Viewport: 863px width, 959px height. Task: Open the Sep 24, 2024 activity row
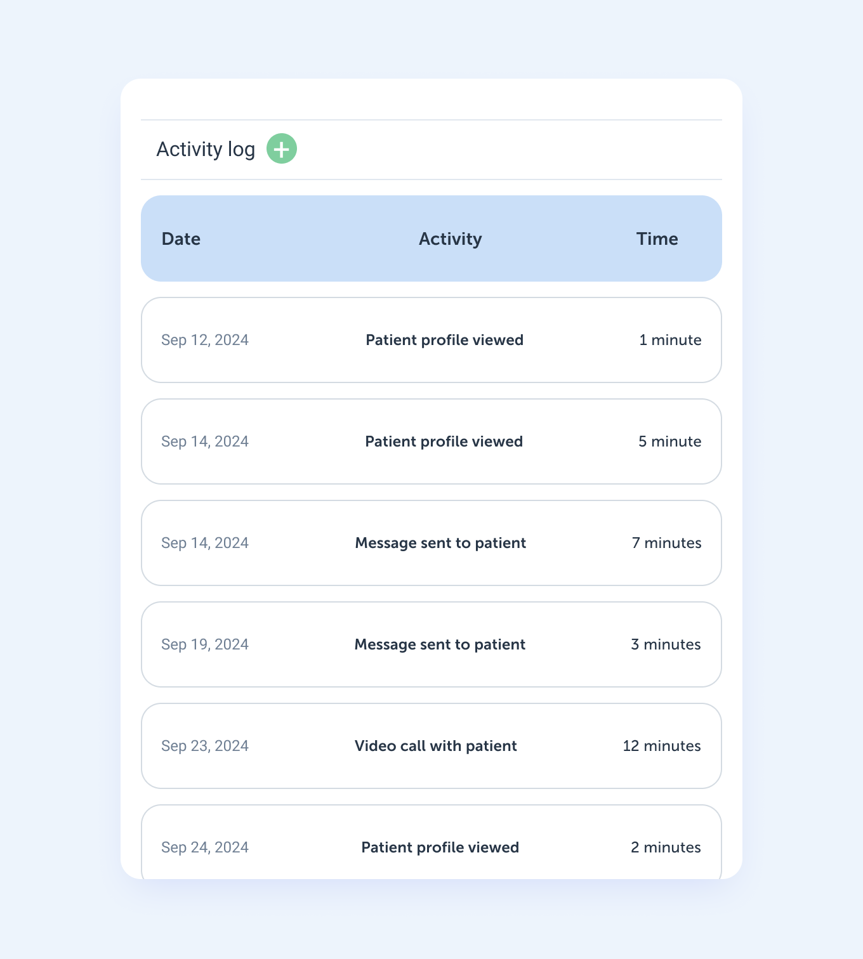[431, 842]
